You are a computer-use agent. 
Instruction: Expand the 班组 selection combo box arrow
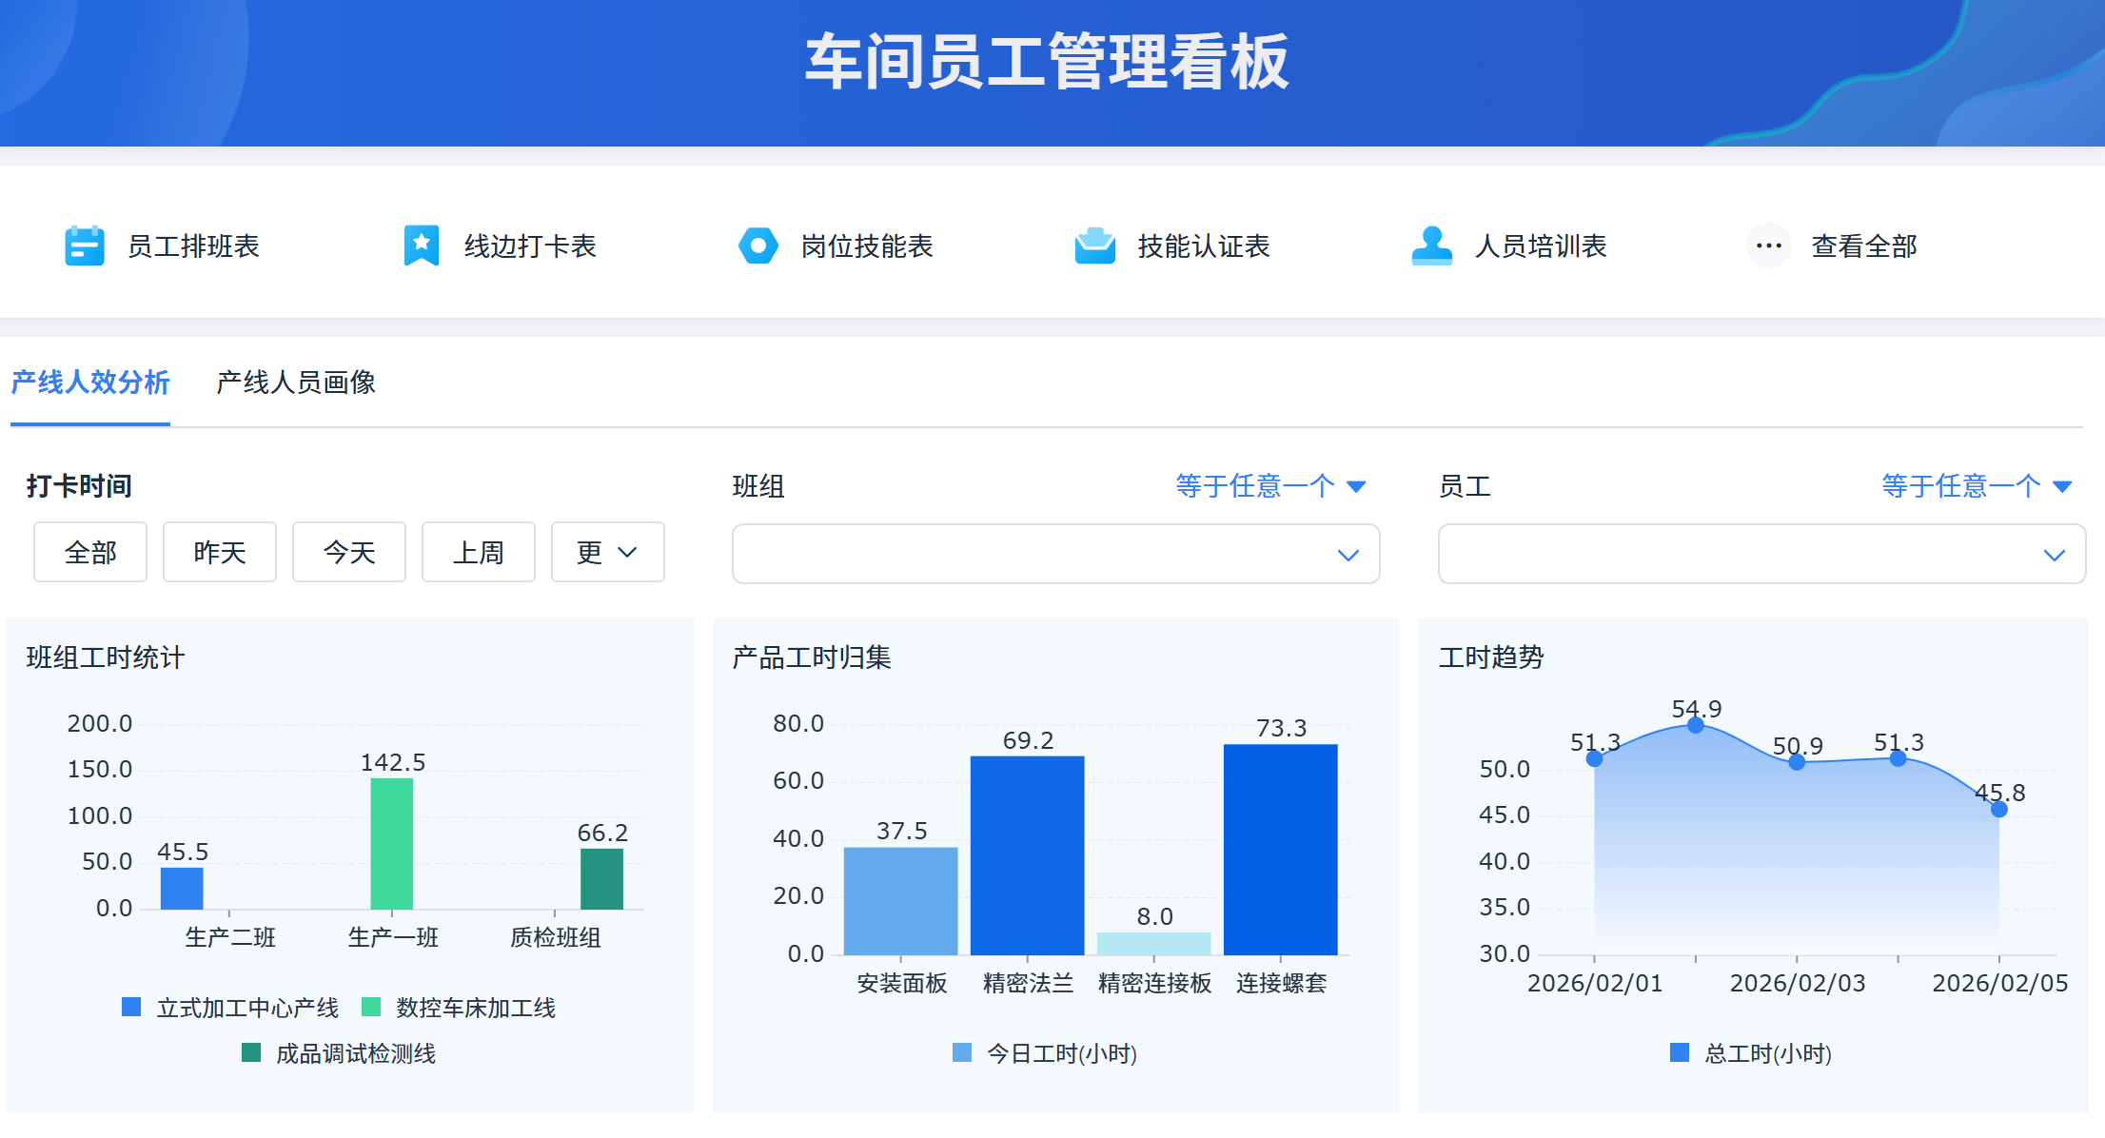pos(1348,555)
